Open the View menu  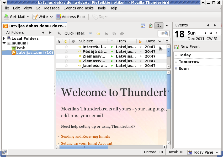(28, 8)
